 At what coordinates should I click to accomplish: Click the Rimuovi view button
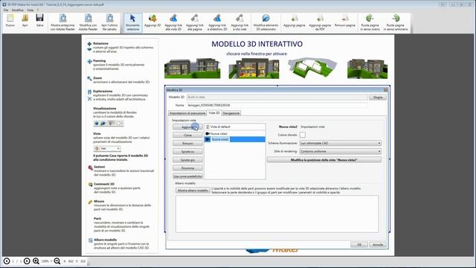[x=187, y=143]
